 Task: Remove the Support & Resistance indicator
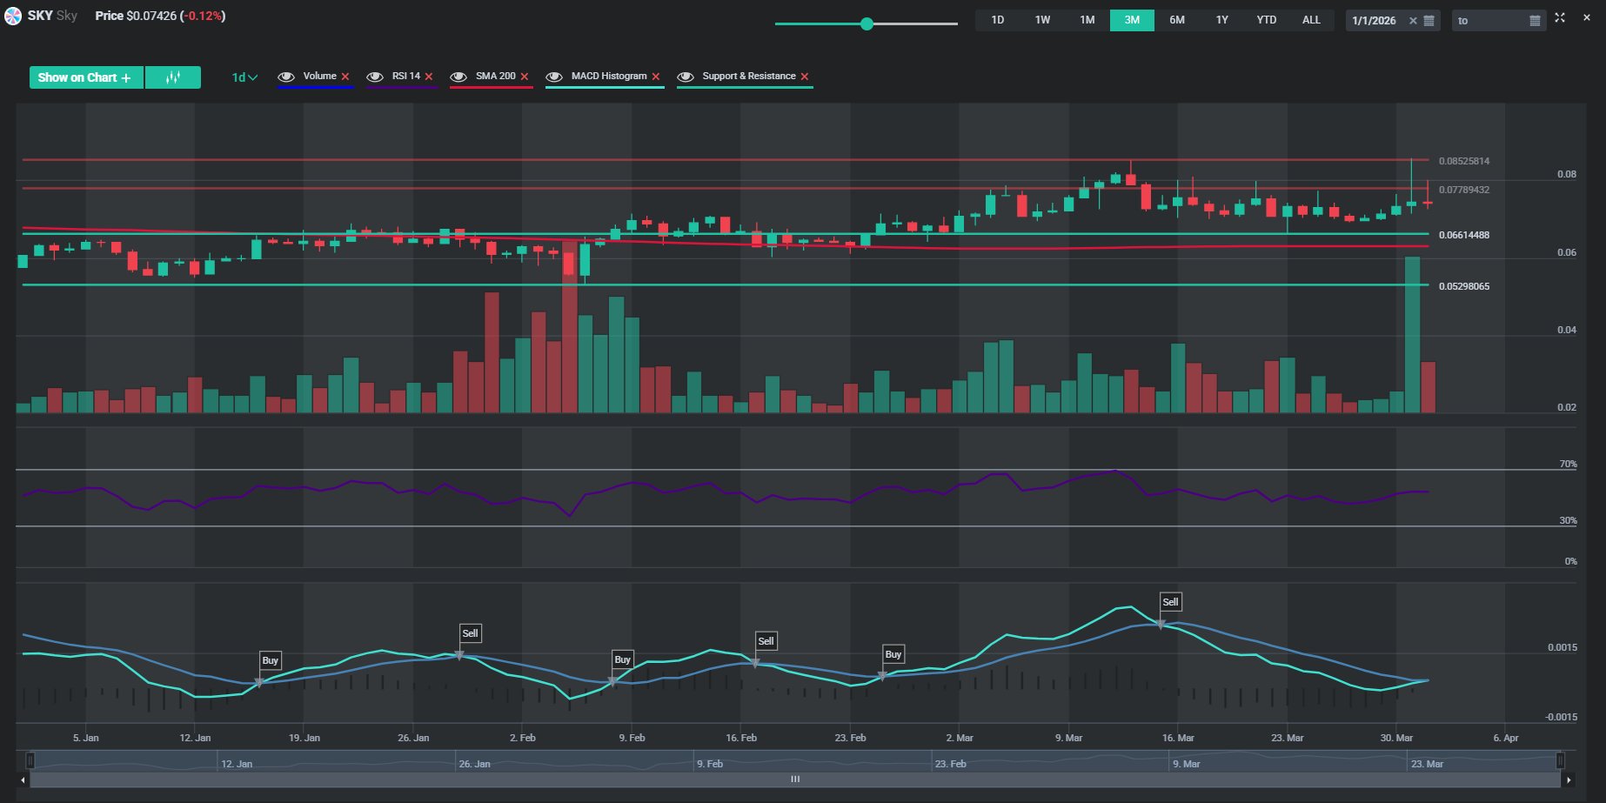coord(805,77)
